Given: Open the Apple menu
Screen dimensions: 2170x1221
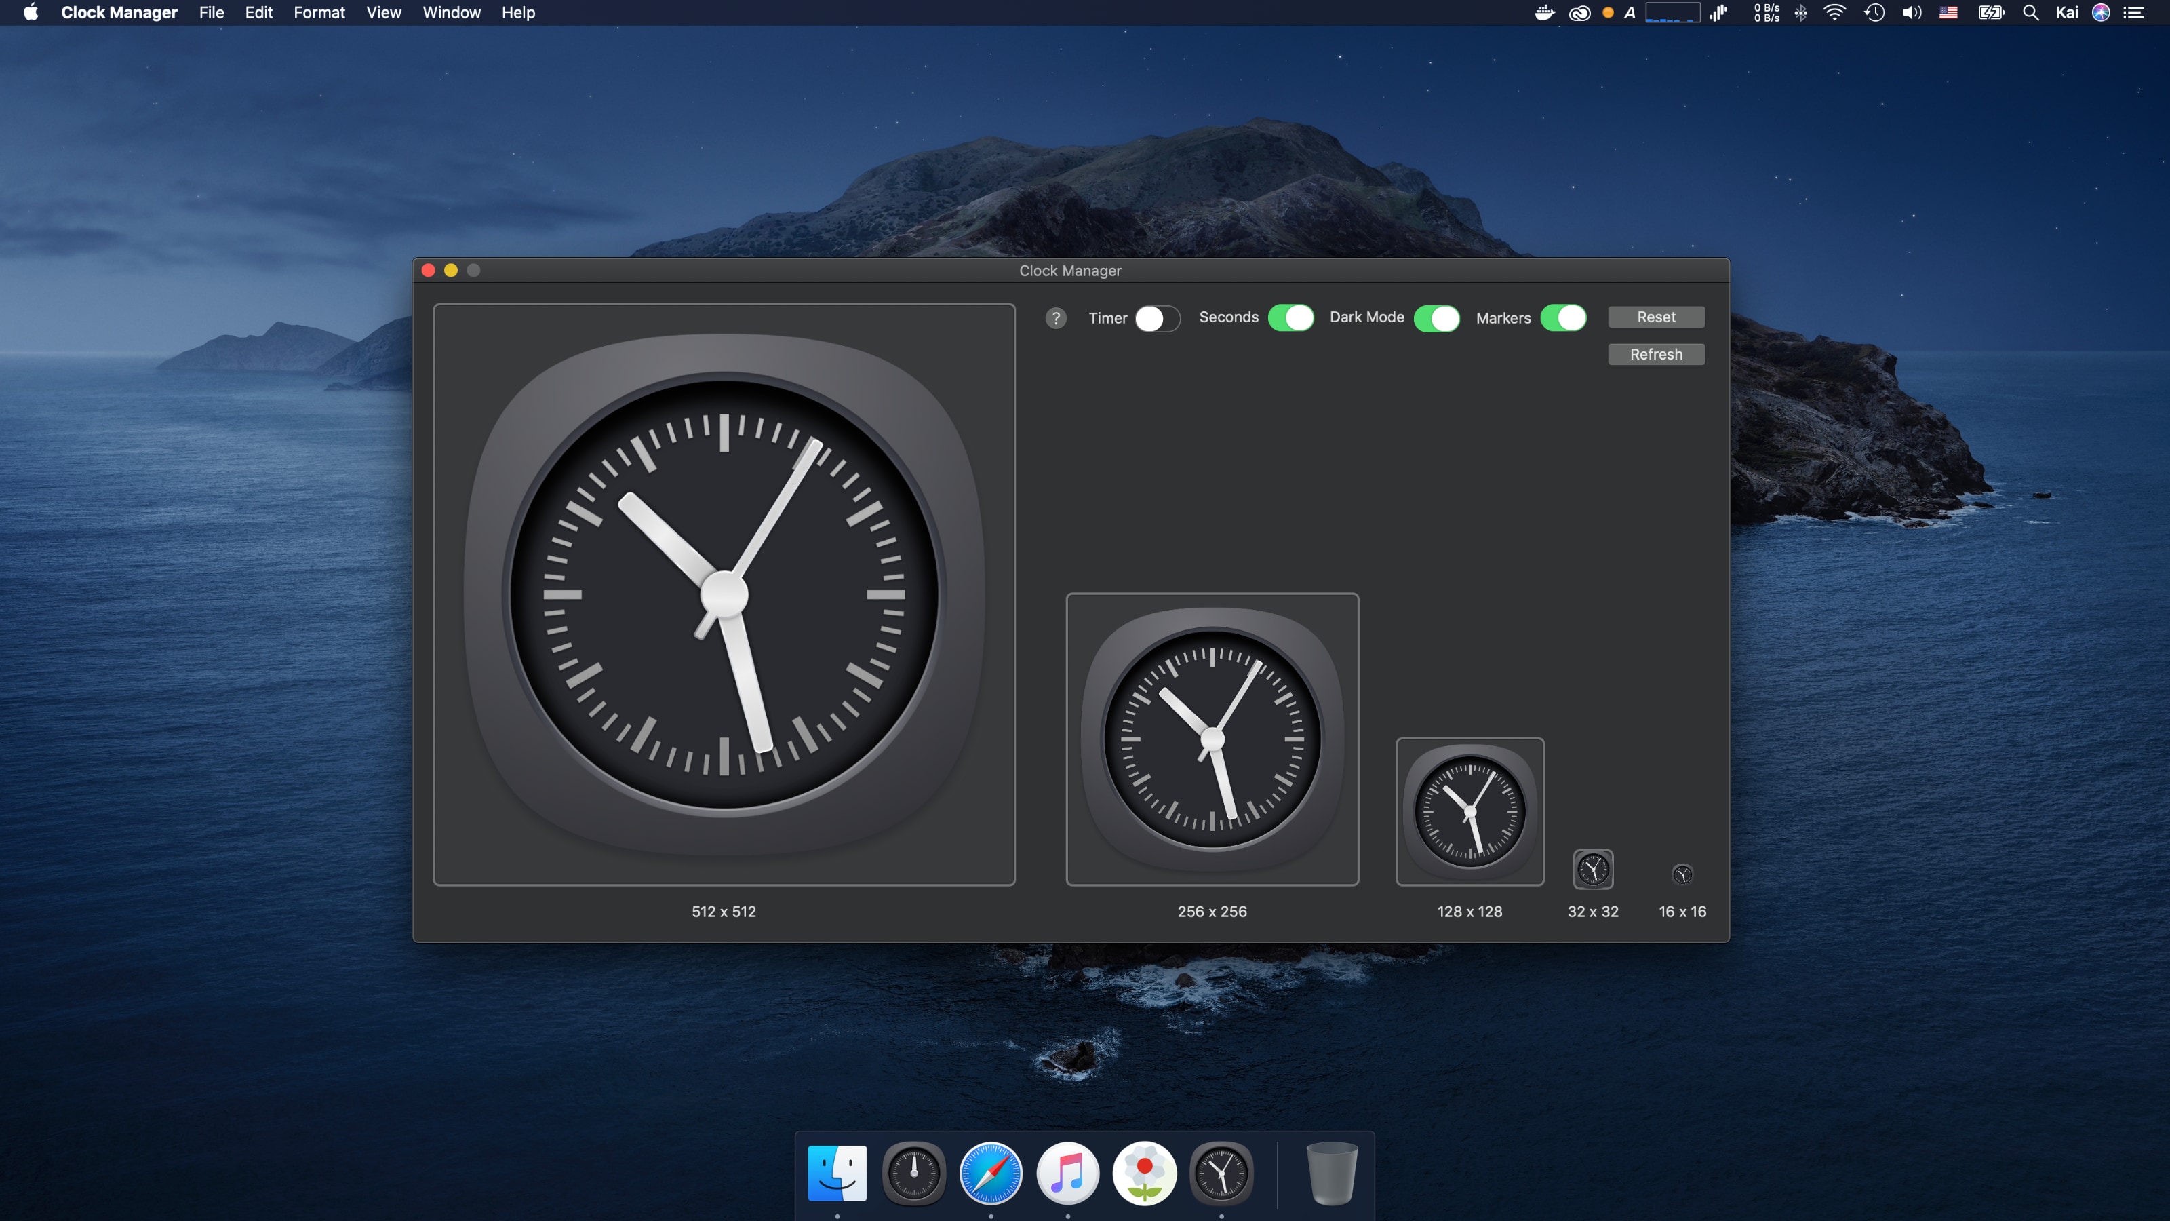Looking at the screenshot, I should tap(31, 13).
